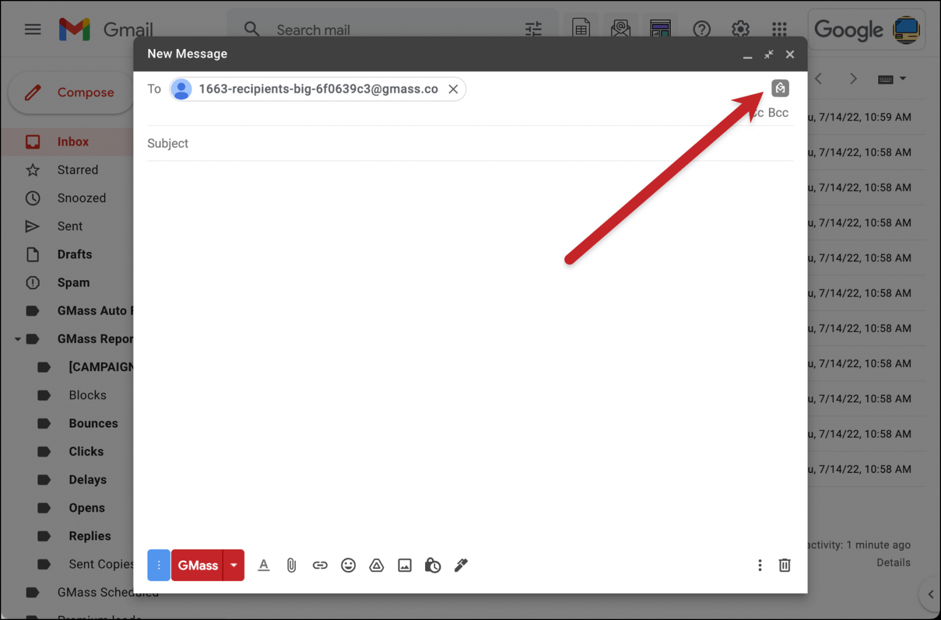Viewport: 941px width, 620px height.
Task: Build email list from search results icon
Action: [x=621, y=29]
